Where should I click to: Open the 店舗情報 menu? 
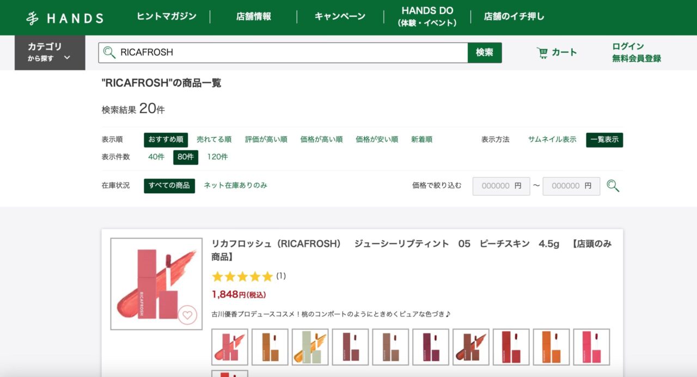[x=254, y=16]
